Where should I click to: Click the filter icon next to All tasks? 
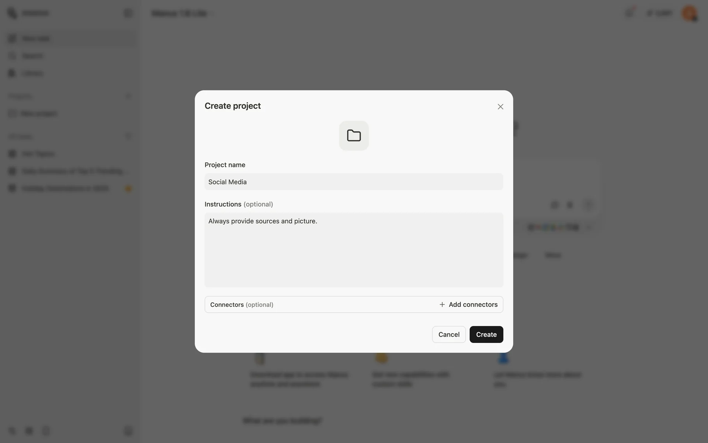[x=128, y=136]
